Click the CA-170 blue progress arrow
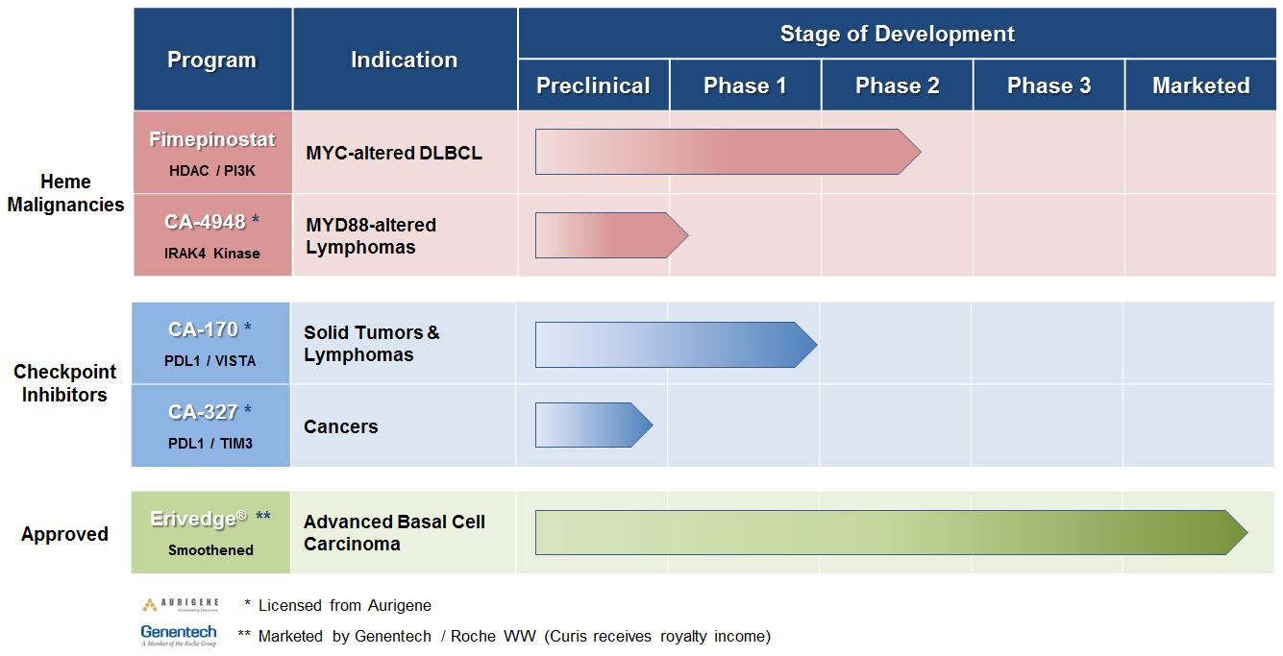 [675, 345]
